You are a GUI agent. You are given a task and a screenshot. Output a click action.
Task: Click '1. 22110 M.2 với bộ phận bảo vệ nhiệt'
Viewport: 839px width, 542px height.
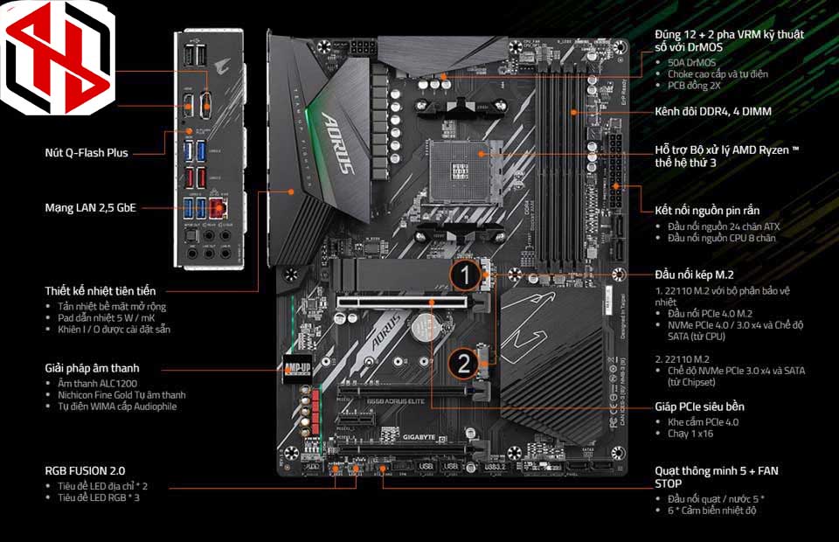tap(723, 296)
